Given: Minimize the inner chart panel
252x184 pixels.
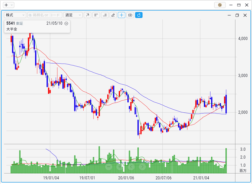Looking at the screenshot, I should point(229,15).
